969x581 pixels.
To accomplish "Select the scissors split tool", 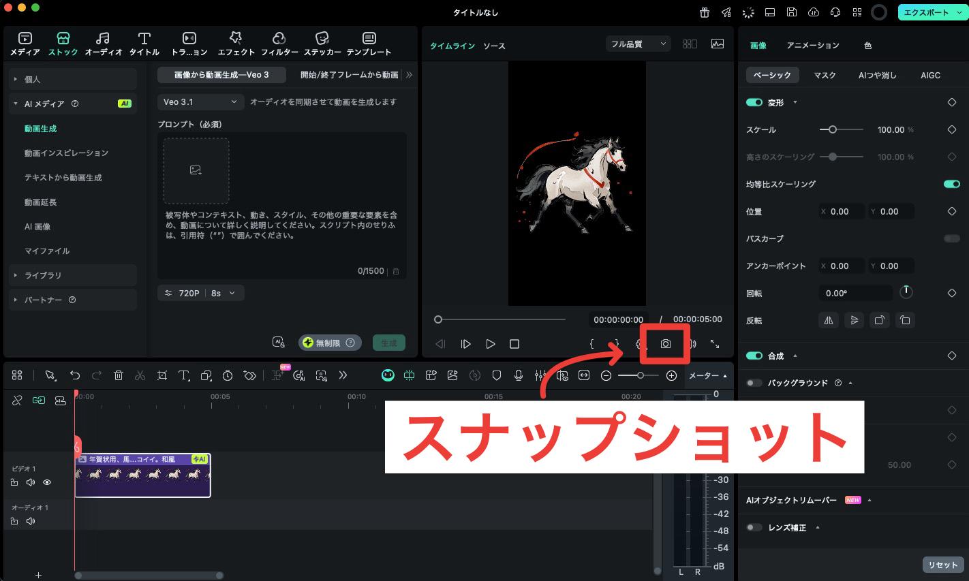I will [140, 375].
